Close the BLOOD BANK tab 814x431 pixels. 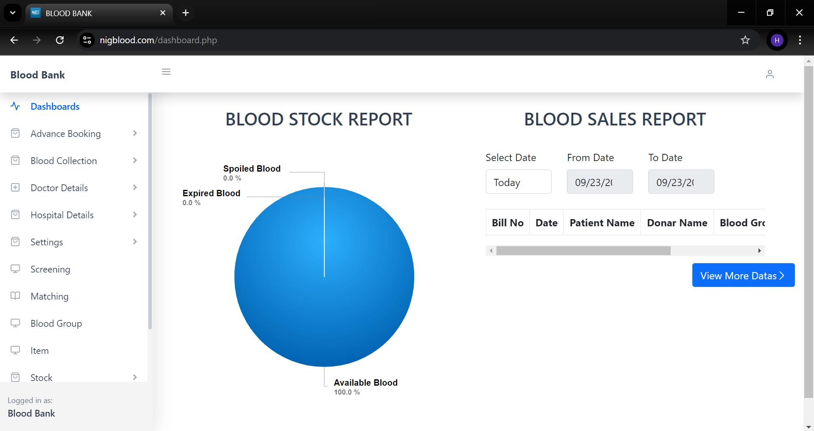(163, 13)
